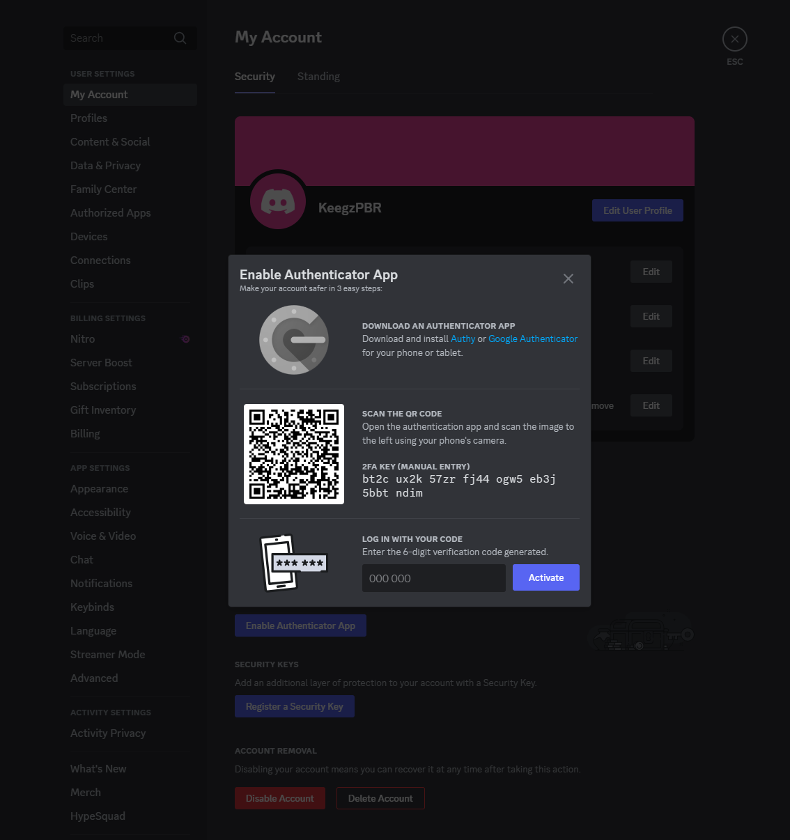790x840 pixels.
Task: Close the Enable Authenticator App dialog
Action: click(568, 279)
